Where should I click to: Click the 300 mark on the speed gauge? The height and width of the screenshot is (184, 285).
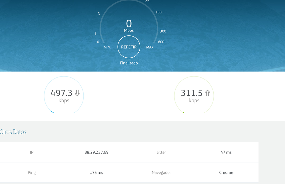coord(163,31)
